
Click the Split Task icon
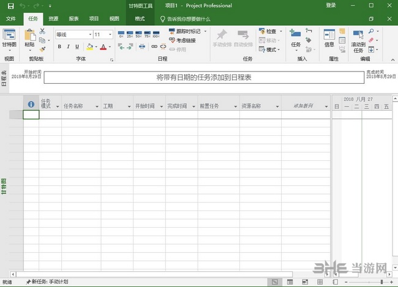[142, 47]
